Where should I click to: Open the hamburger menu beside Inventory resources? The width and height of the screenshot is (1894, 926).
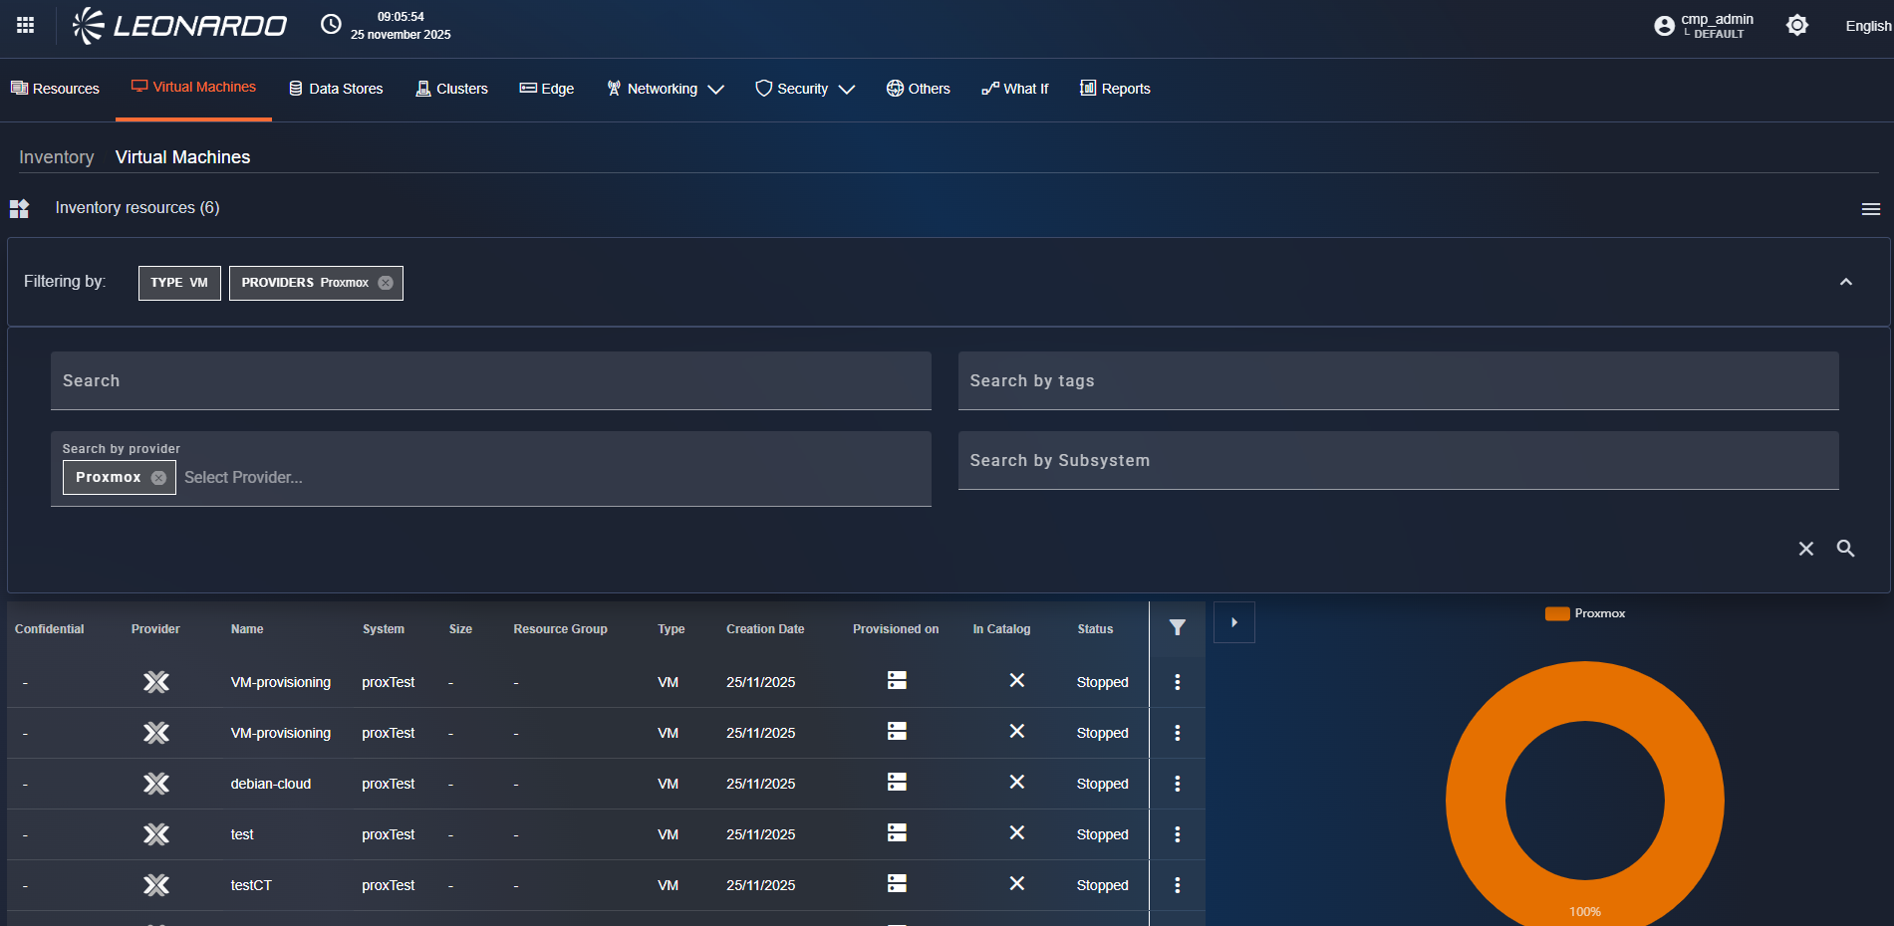click(1870, 209)
